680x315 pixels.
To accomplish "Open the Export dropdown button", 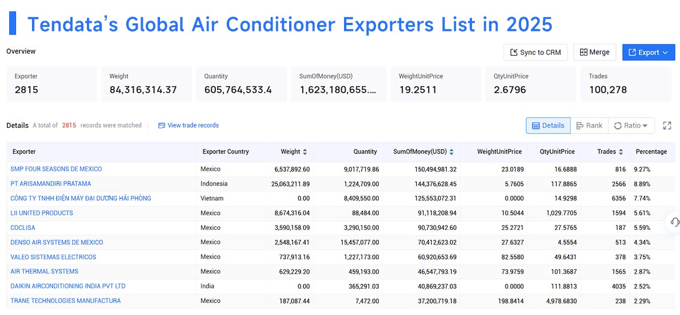I will click(x=649, y=52).
